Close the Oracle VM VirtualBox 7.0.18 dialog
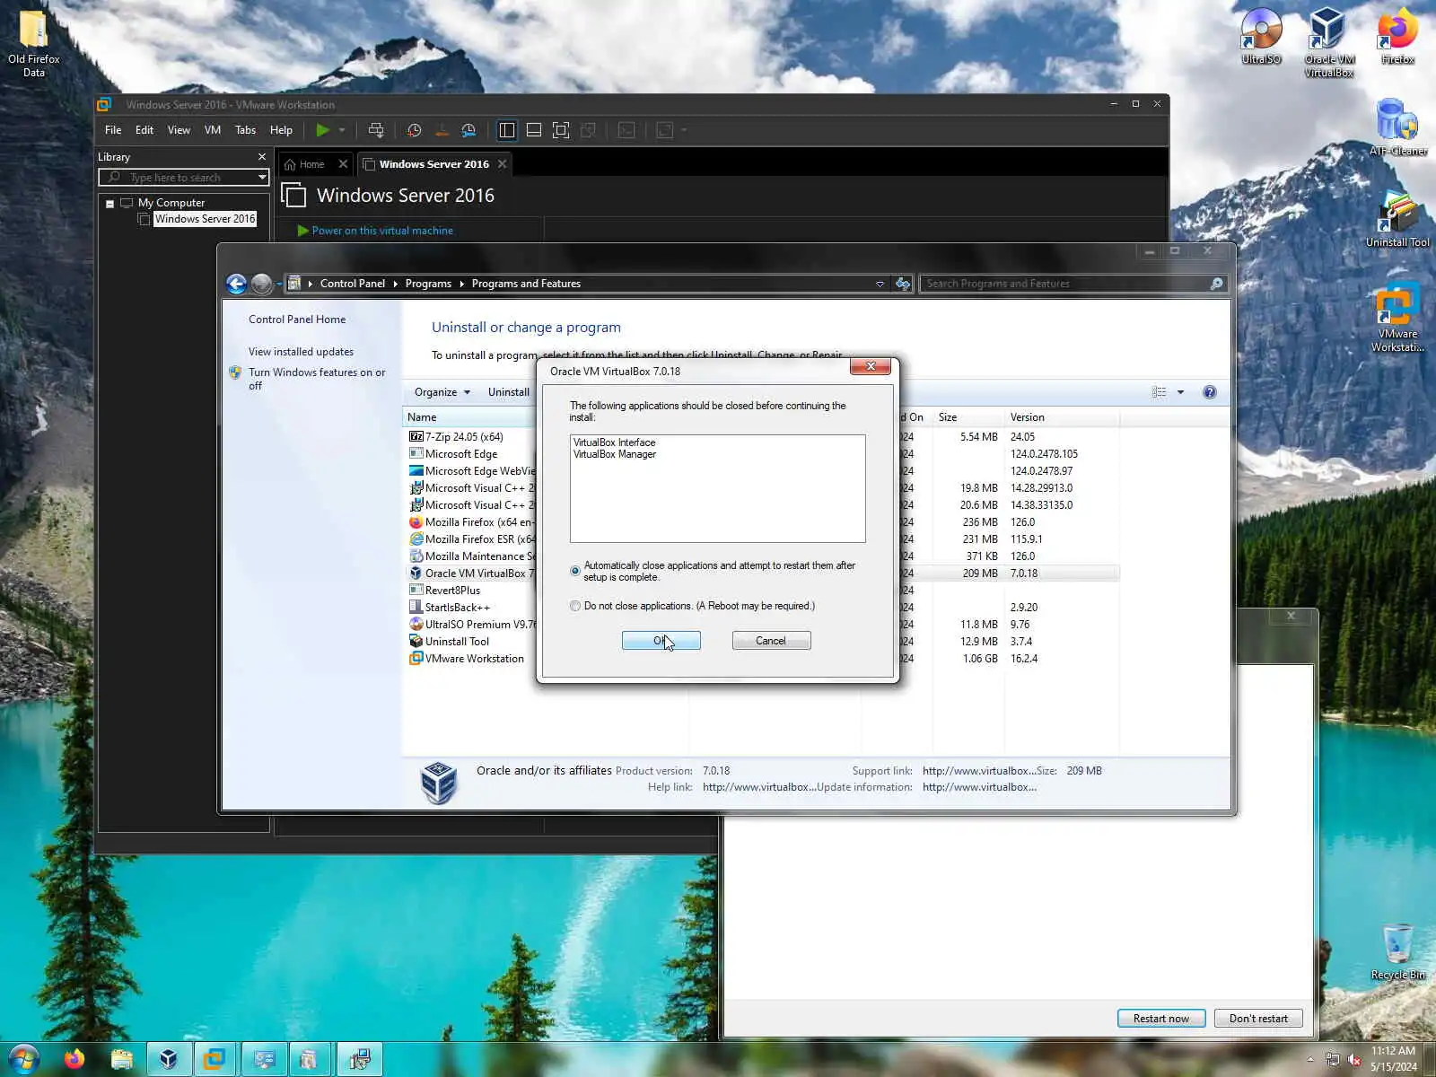The image size is (1436, 1077). (x=870, y=366)
